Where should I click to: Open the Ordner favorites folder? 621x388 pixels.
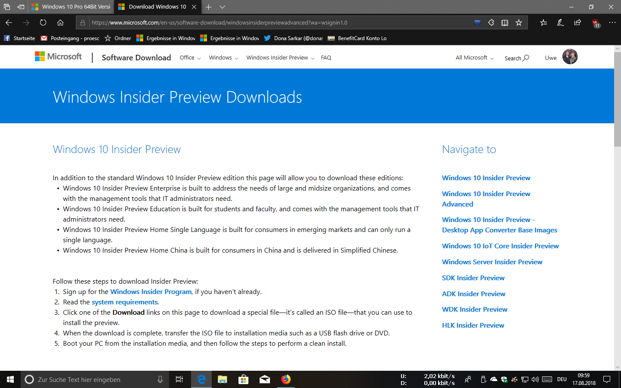(118, 38)
